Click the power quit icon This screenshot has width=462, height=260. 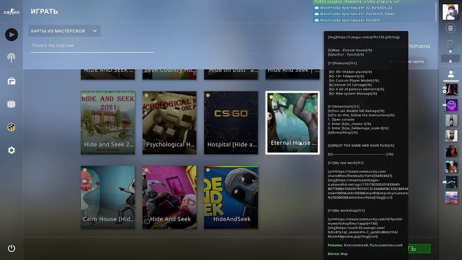click(x=12, y=248)
